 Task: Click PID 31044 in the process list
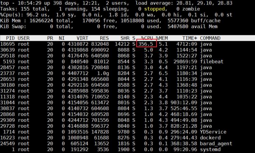coord(7,102)
